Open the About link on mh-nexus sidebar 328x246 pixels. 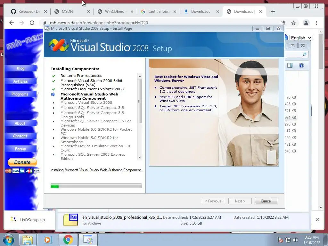(20, 123)
